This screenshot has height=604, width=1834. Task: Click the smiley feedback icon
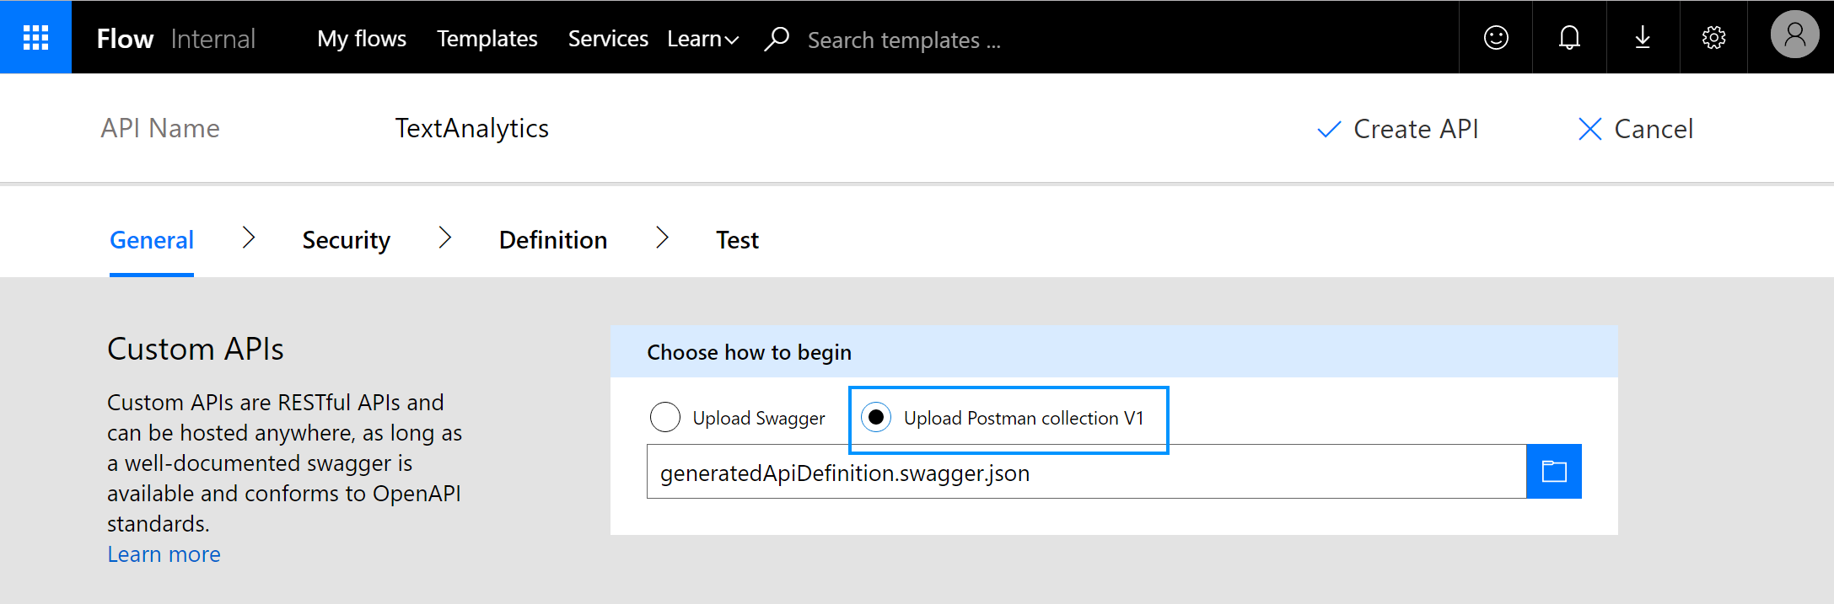(x=1496, y=37)
